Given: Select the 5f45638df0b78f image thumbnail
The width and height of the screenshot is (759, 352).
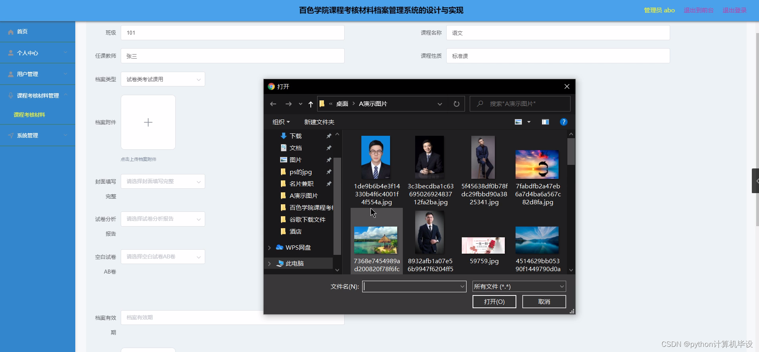Looking at the screenshot, I should 483,157.
